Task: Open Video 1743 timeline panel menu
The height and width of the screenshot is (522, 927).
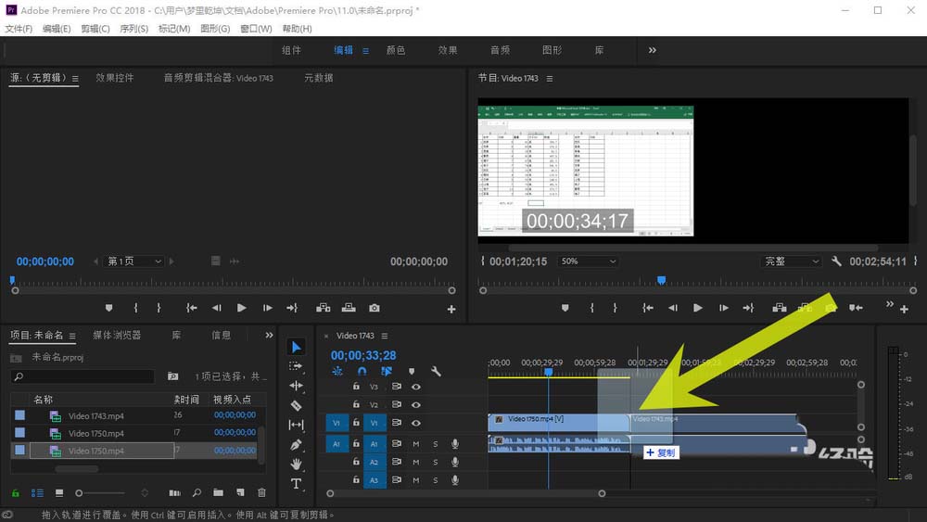Action: (x=385, y=336)
